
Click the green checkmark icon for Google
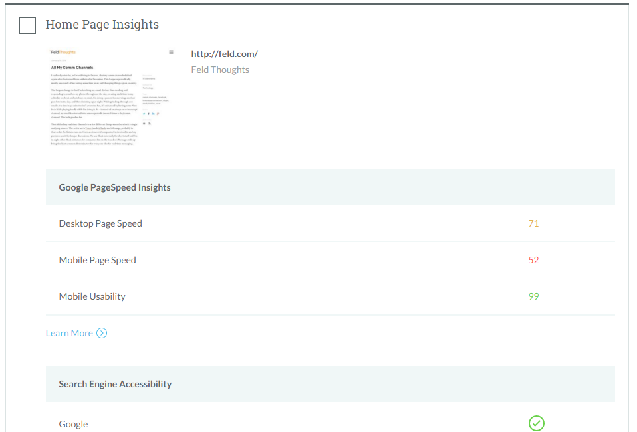536,423
